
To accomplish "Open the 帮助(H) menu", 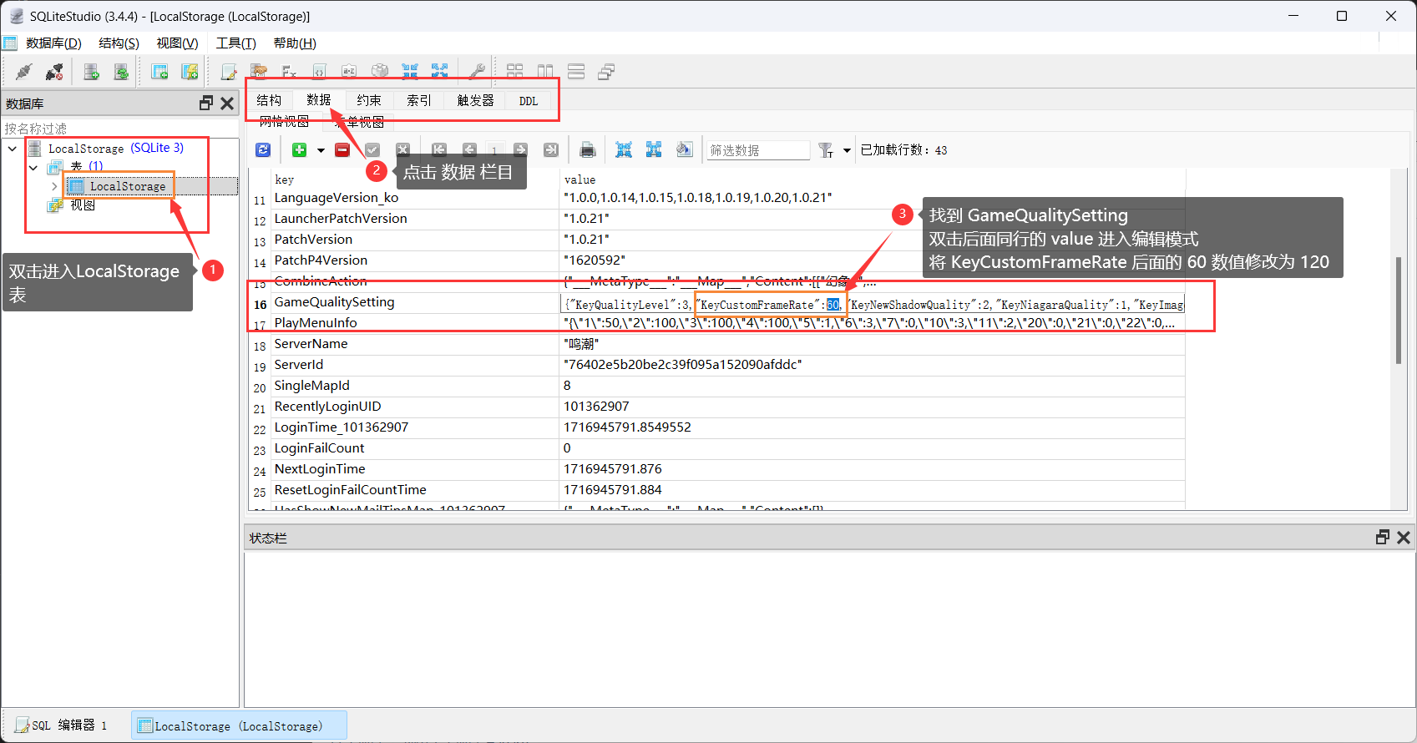I will pos(295,43).
